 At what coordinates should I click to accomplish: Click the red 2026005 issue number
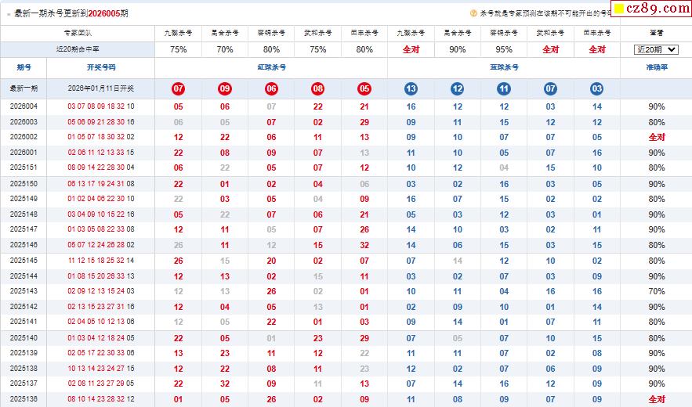click(x=104, y=13)
